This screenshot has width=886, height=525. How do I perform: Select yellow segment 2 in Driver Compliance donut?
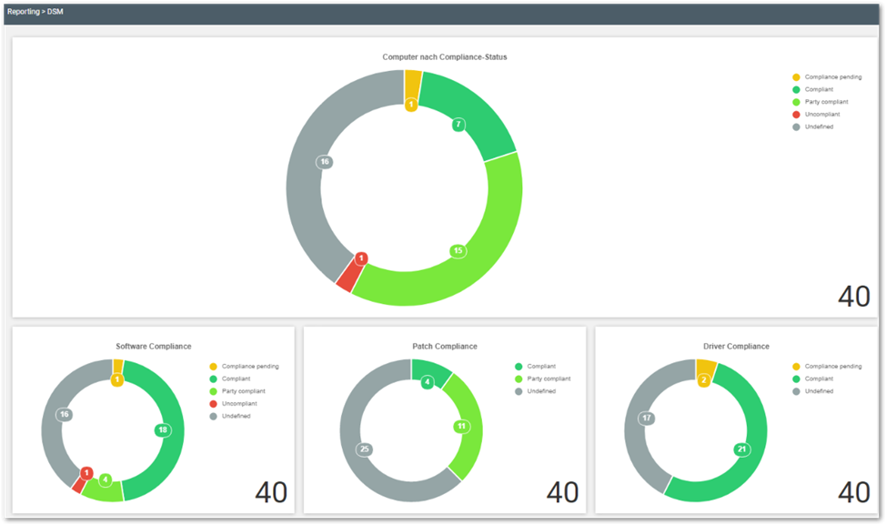(706, 369)
